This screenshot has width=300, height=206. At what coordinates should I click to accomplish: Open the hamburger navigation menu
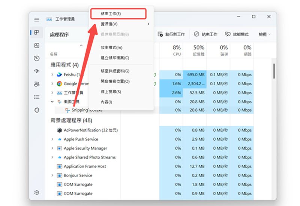coord(37,19)
